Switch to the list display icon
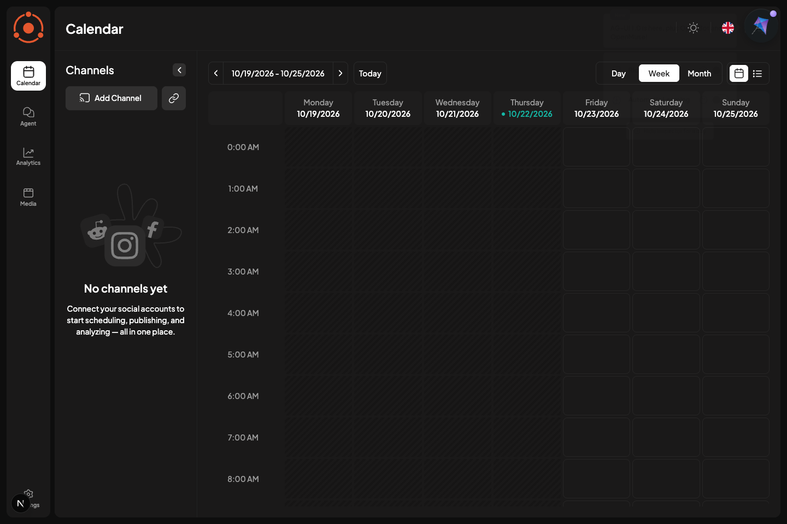The image size is (787, 524). point(757,73)
